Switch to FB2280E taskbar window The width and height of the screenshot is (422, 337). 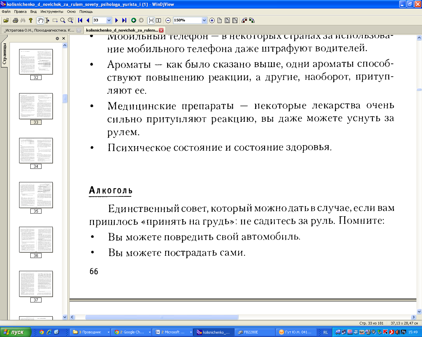click(255, 332)
